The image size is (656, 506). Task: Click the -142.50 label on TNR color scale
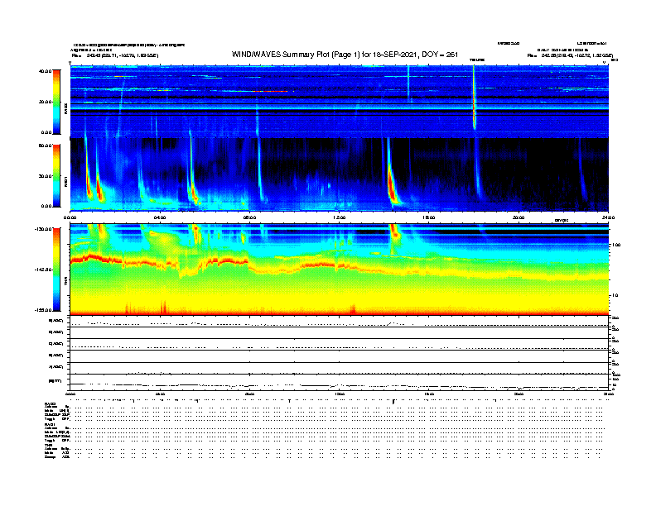(43, 270)
